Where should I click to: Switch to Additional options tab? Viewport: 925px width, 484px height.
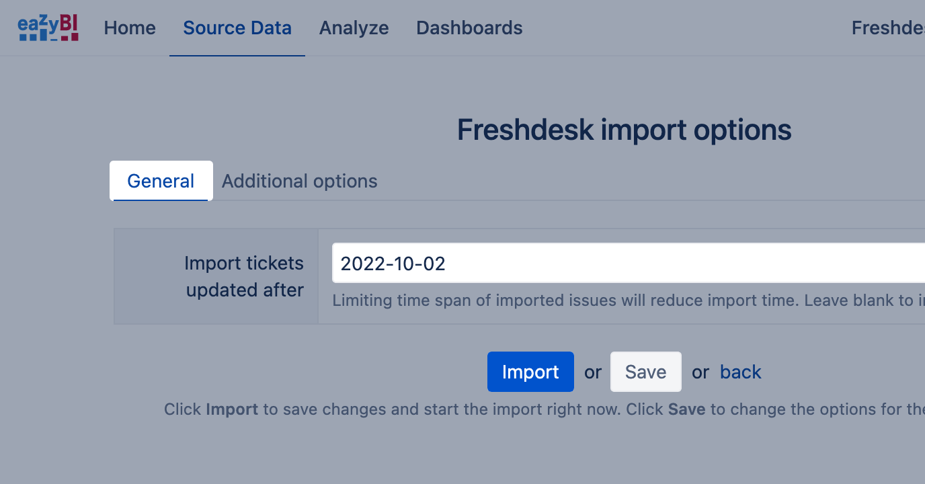[x=299, y=181]
